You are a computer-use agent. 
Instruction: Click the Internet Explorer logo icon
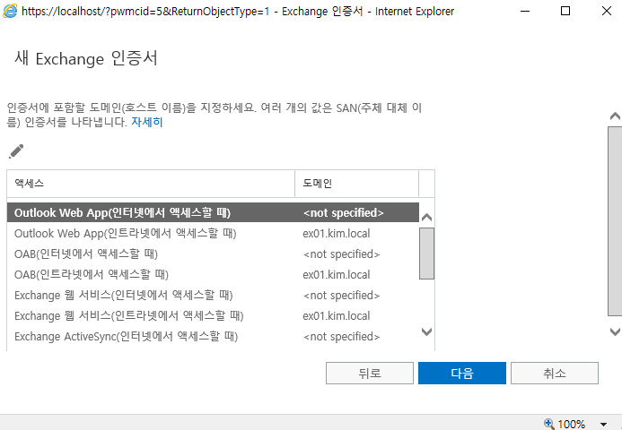coord(10,11)
